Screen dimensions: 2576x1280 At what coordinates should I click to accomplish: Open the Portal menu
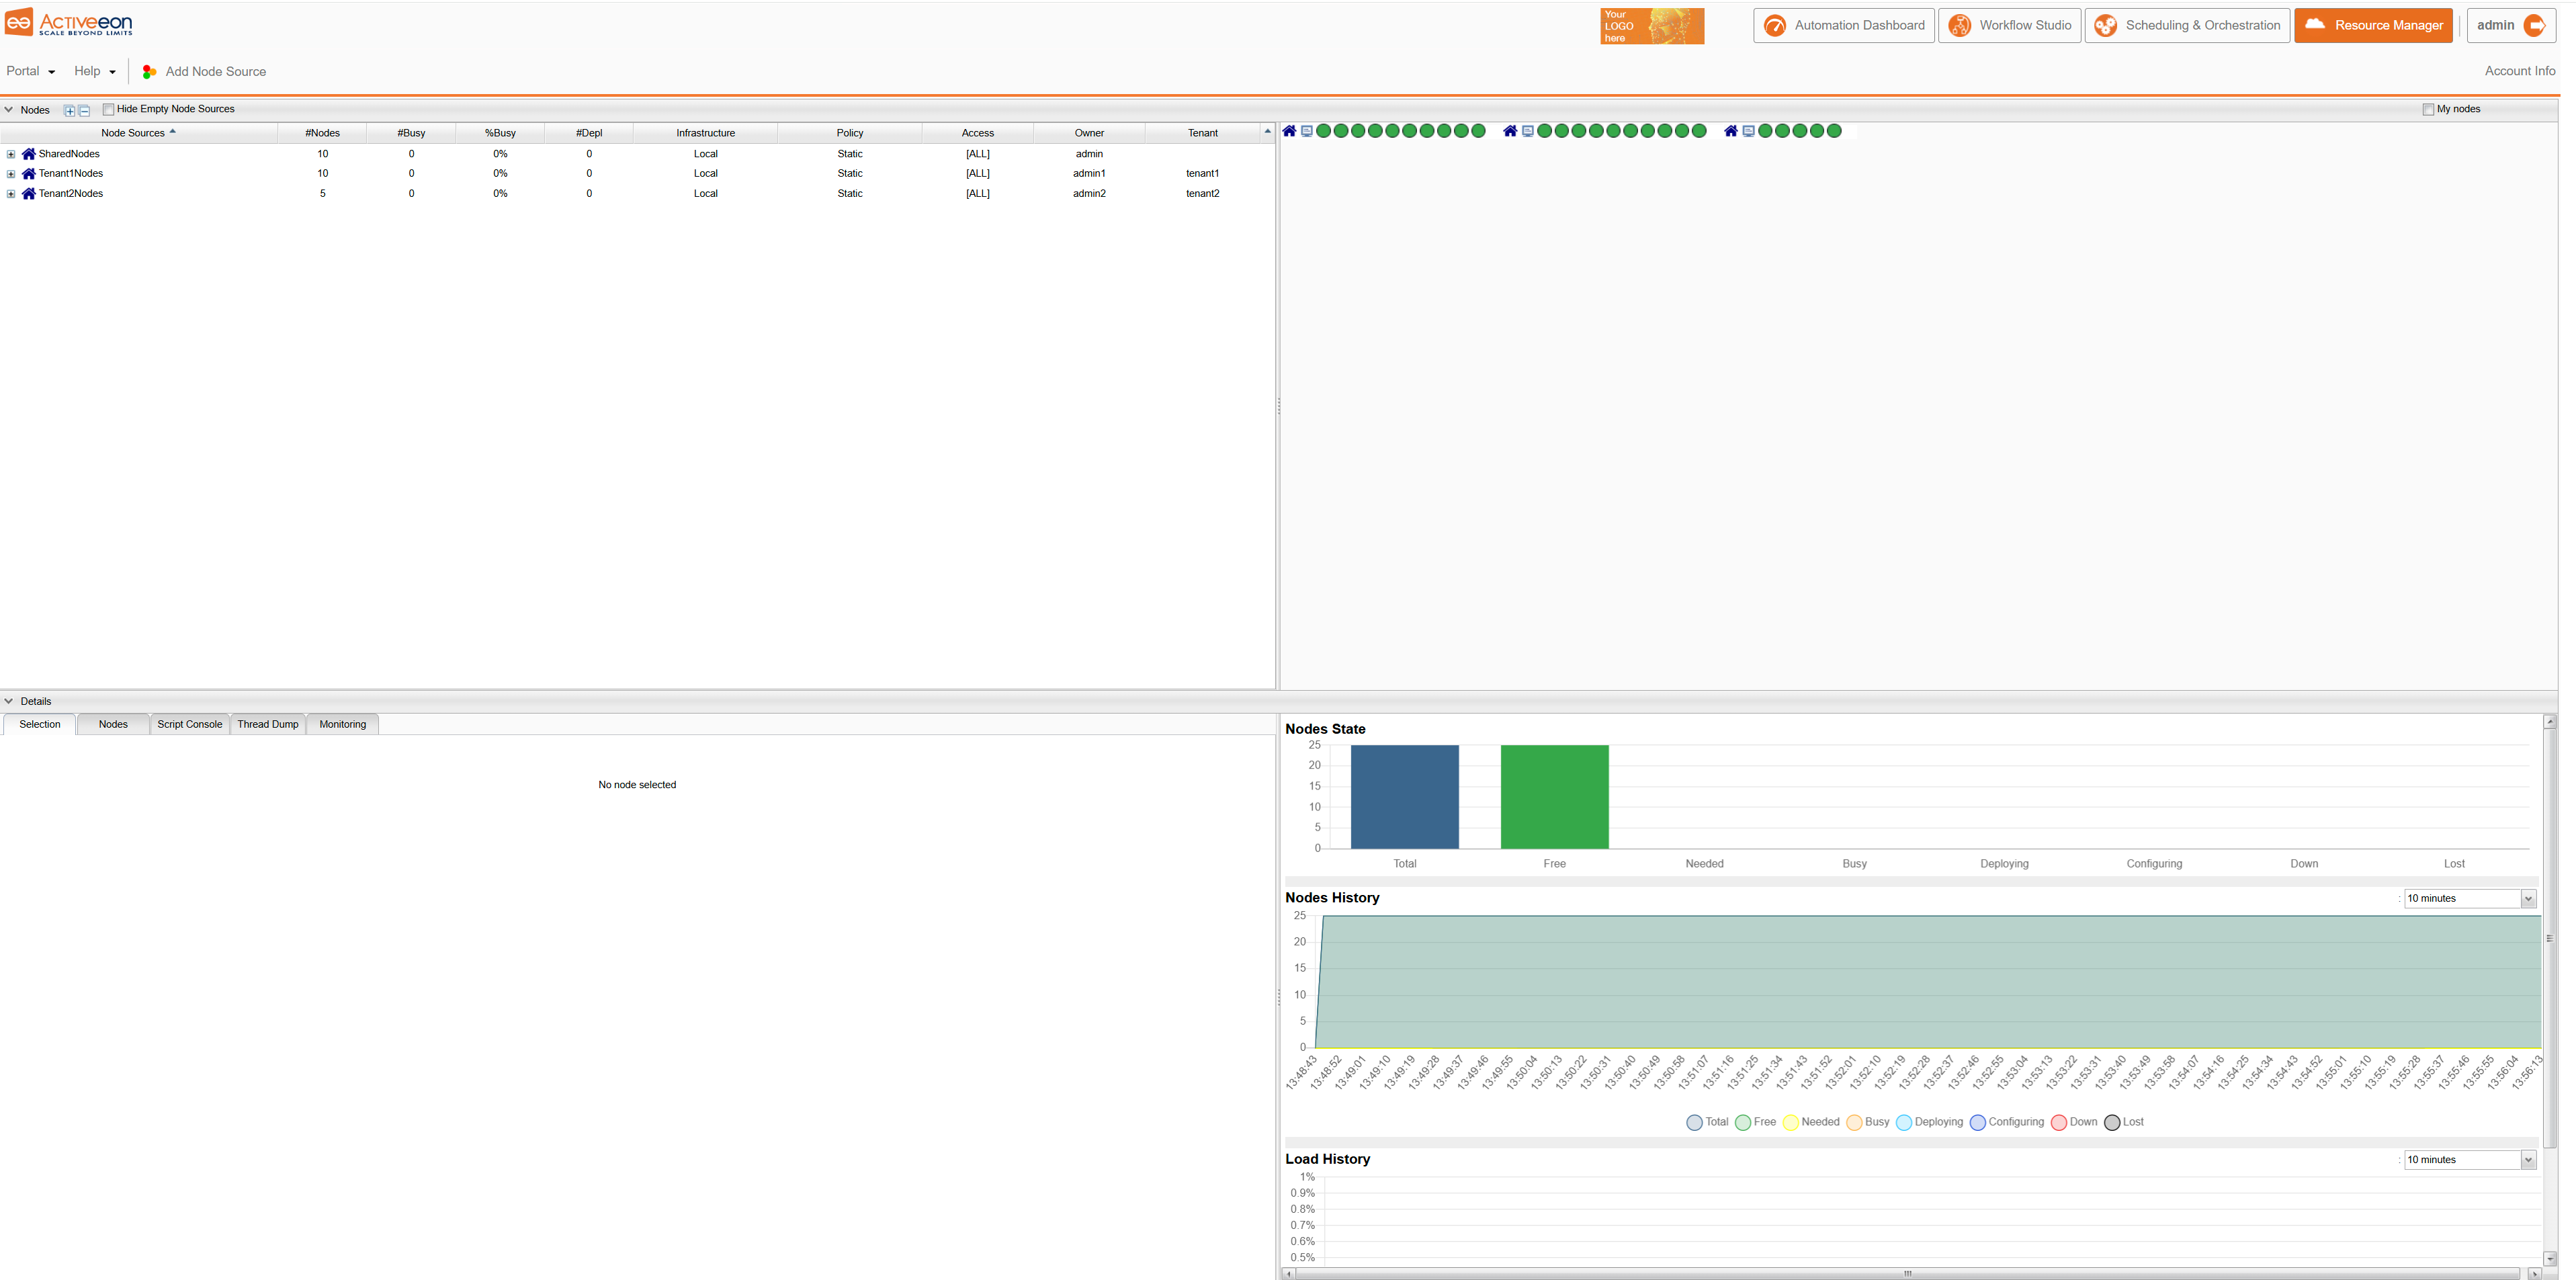[x=30, y=71]
